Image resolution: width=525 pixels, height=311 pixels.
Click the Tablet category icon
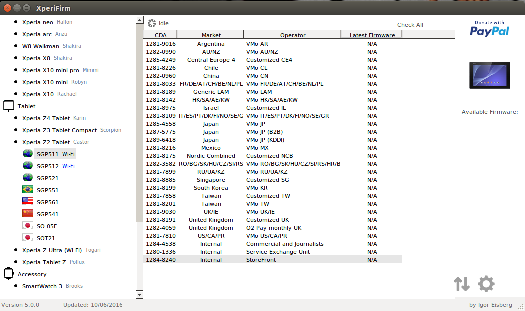click(x=9, y=106)
